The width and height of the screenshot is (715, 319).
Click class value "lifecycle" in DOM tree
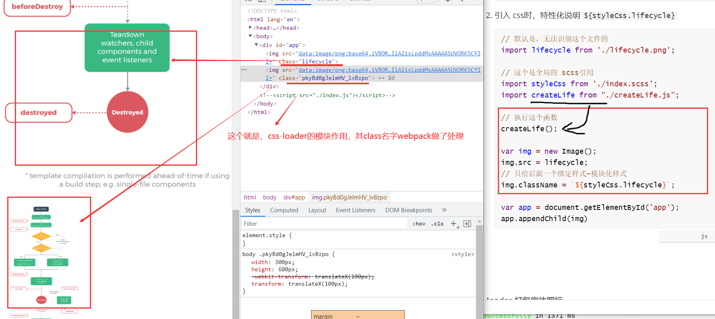pyautogui.click(x=317, y=61)
